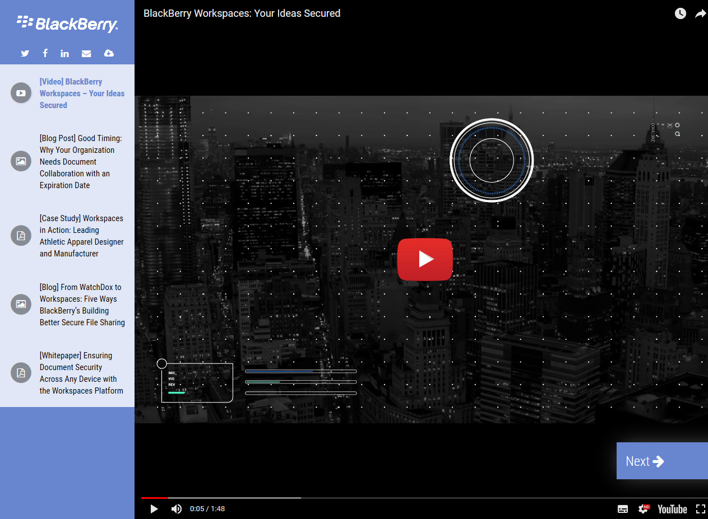Open the video's Twitter sharing icon
Viewport: 708px width, 519px height.
pyautogui.click(x=25, y=53)
